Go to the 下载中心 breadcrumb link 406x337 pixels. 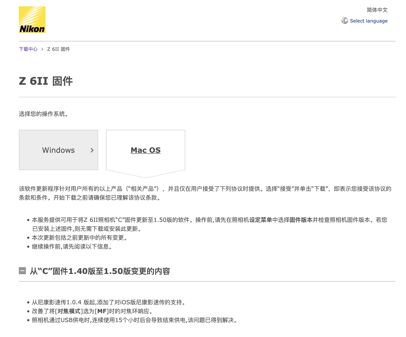pos(28,49)
